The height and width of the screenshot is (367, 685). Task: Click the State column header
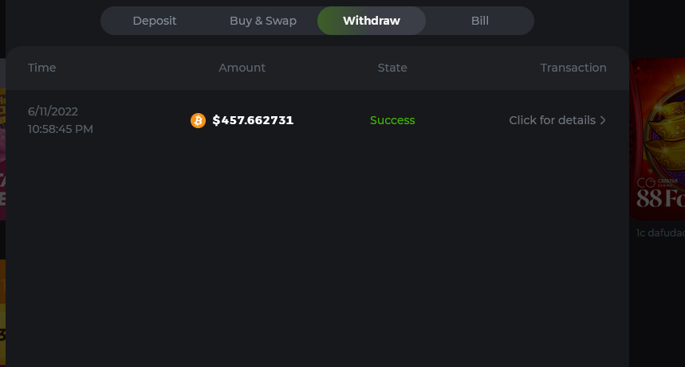click(x=392, y=68)
